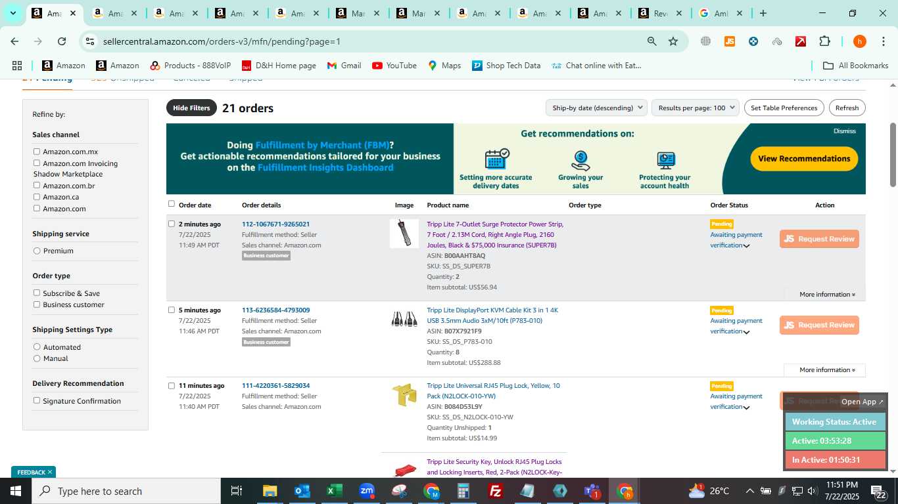Open Windows Start menu
Viewport: 898px width, 504px height.
tap(15, 491)
